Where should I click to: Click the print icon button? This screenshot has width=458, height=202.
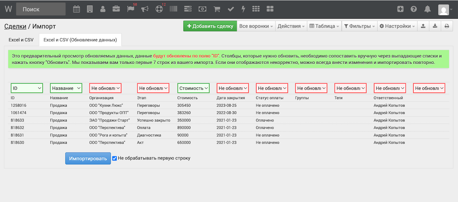447,26
